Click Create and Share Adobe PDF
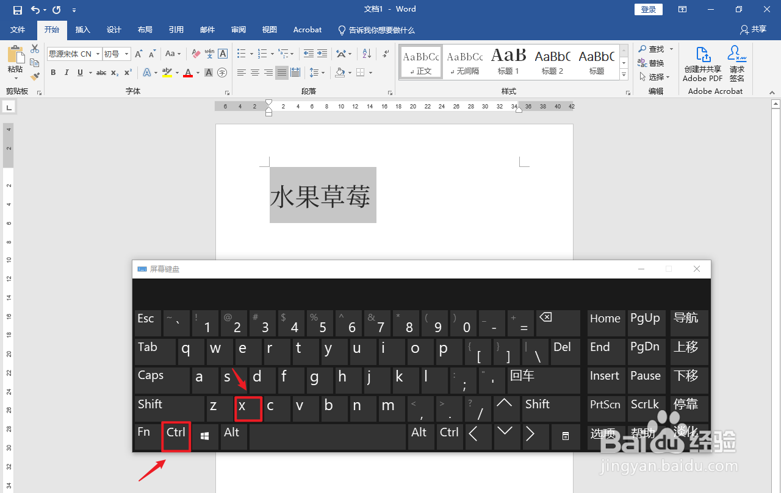 pos(702,64)
